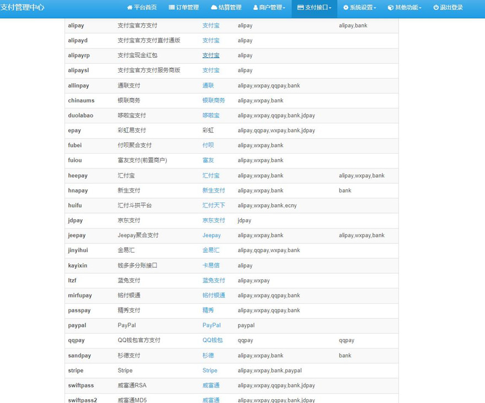The height and width of the screenshot is (403, 485).
Task: Click the 富友支付(前置商户) description
Action: (x=142, y=160)
